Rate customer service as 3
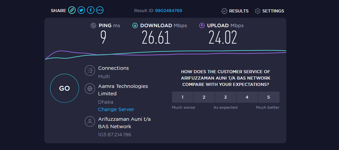Screen dimensions: 339x150 point(225,97)
